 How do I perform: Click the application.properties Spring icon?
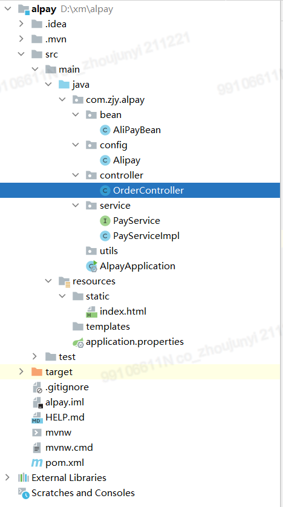tap(78, 342)
